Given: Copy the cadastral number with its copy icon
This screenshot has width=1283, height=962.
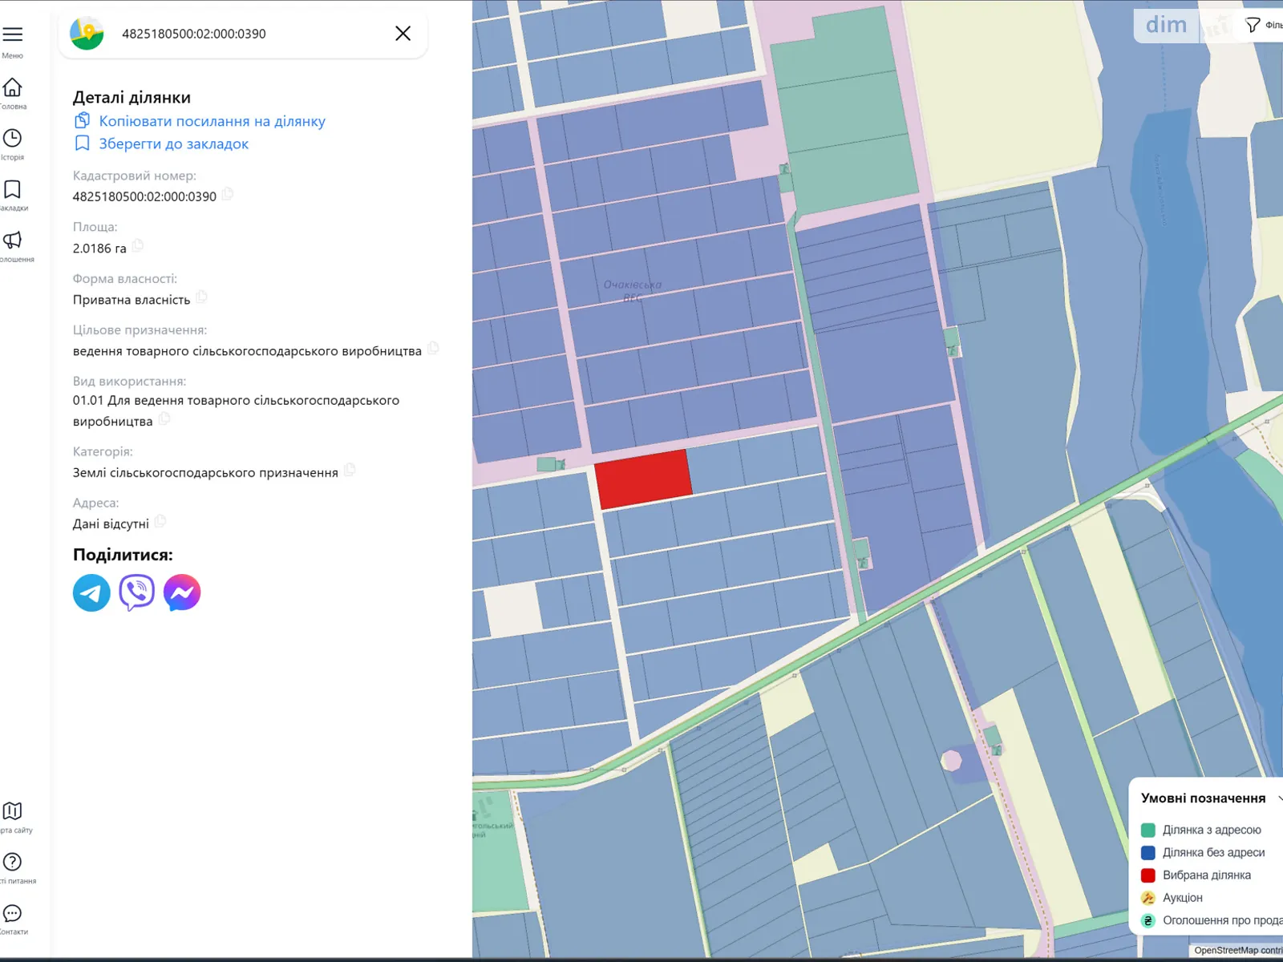Looking at the screenshot, I should pyautogui.click(x=227, y=195).
